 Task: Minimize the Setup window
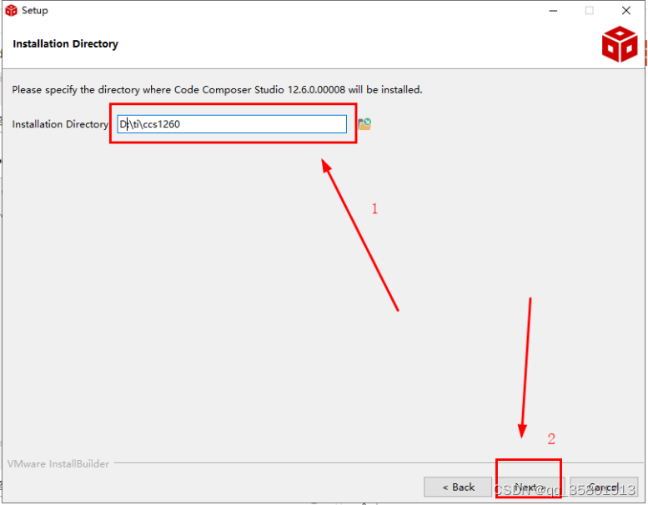[553, 11]
